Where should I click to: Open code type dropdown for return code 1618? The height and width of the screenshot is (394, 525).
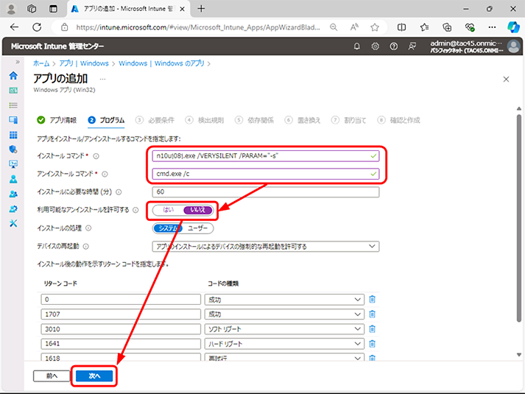pos(284,357)
